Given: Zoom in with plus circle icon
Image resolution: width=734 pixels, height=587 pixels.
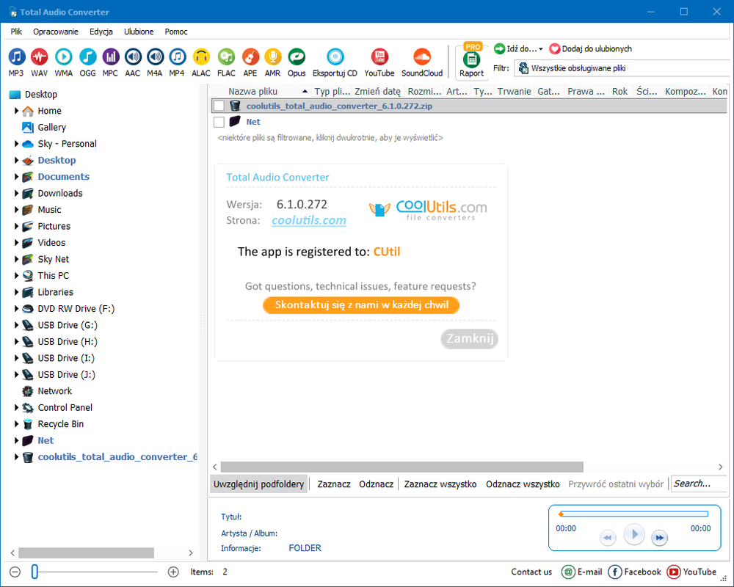Looking at the screenshot, I should pyautogui.click(x=173, y=572).
